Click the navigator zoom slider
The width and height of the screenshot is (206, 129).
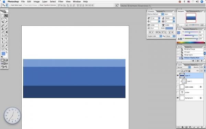tap(193, 25)
